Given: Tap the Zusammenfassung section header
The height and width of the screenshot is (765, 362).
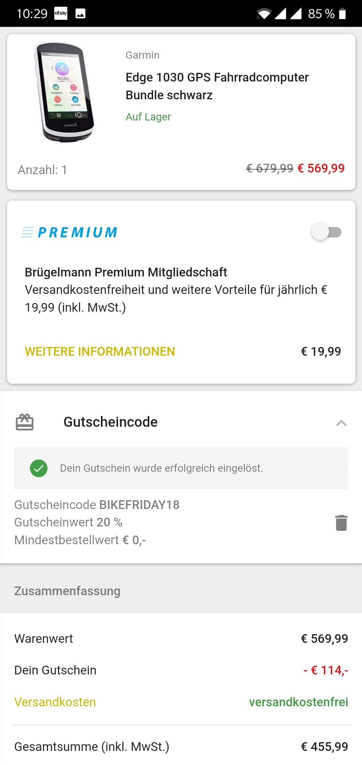Looking at the screenshot, I should point(67,591).
